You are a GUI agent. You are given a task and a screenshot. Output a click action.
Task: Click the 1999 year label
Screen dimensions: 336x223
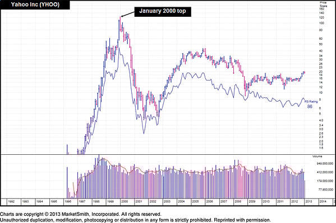111,202
